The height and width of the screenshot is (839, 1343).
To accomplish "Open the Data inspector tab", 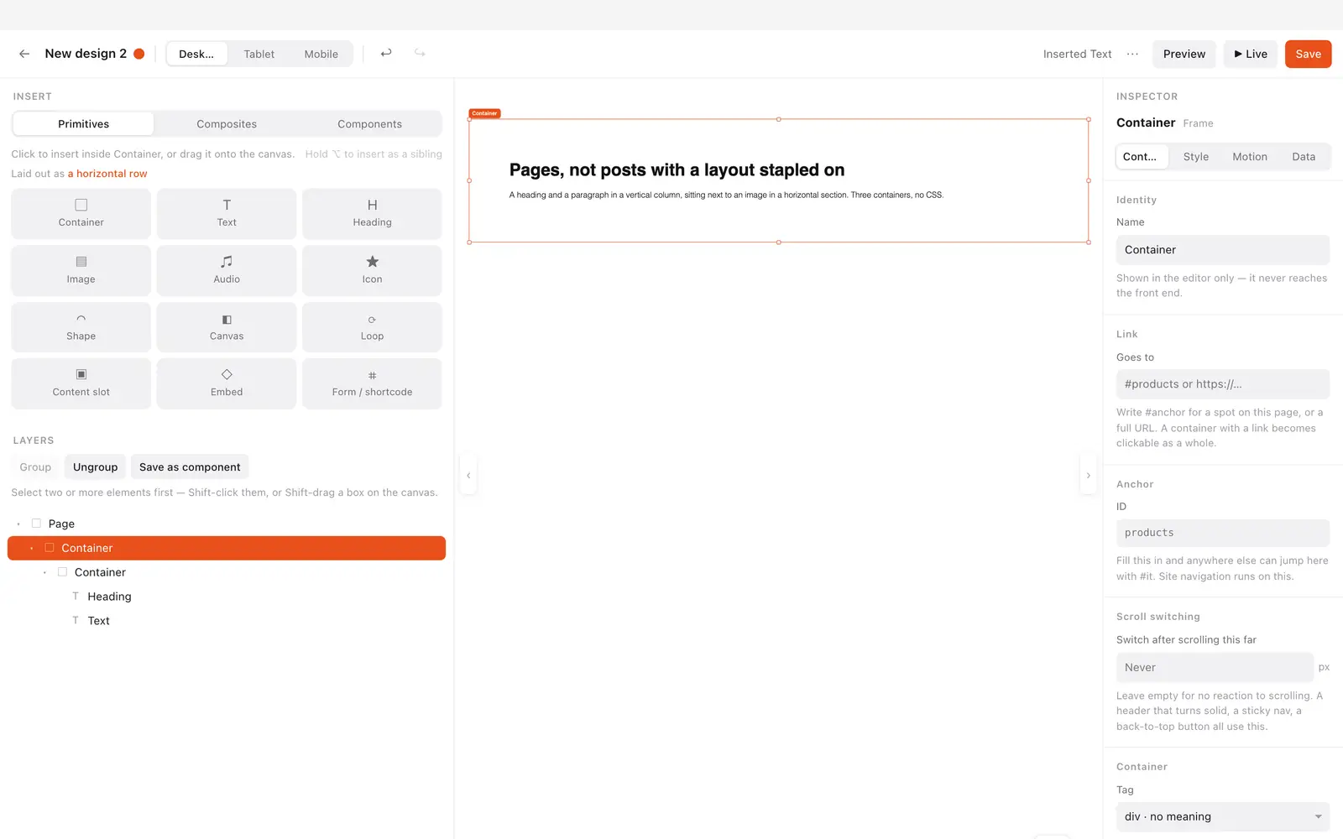I will click(1304, 156).
